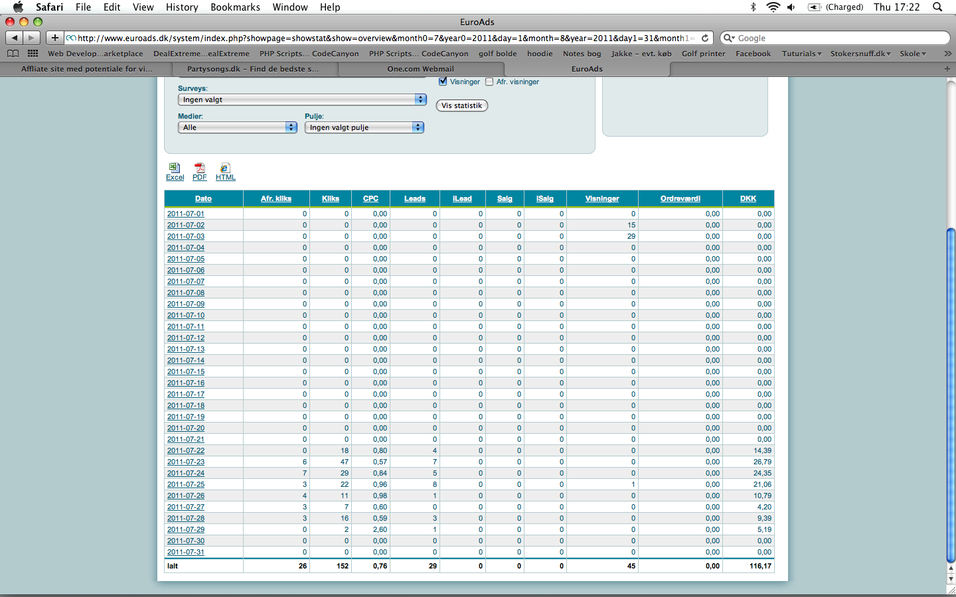Expand the Medier dropdown
This screenshot has width=956, height=597.
[x=237, y=127]
